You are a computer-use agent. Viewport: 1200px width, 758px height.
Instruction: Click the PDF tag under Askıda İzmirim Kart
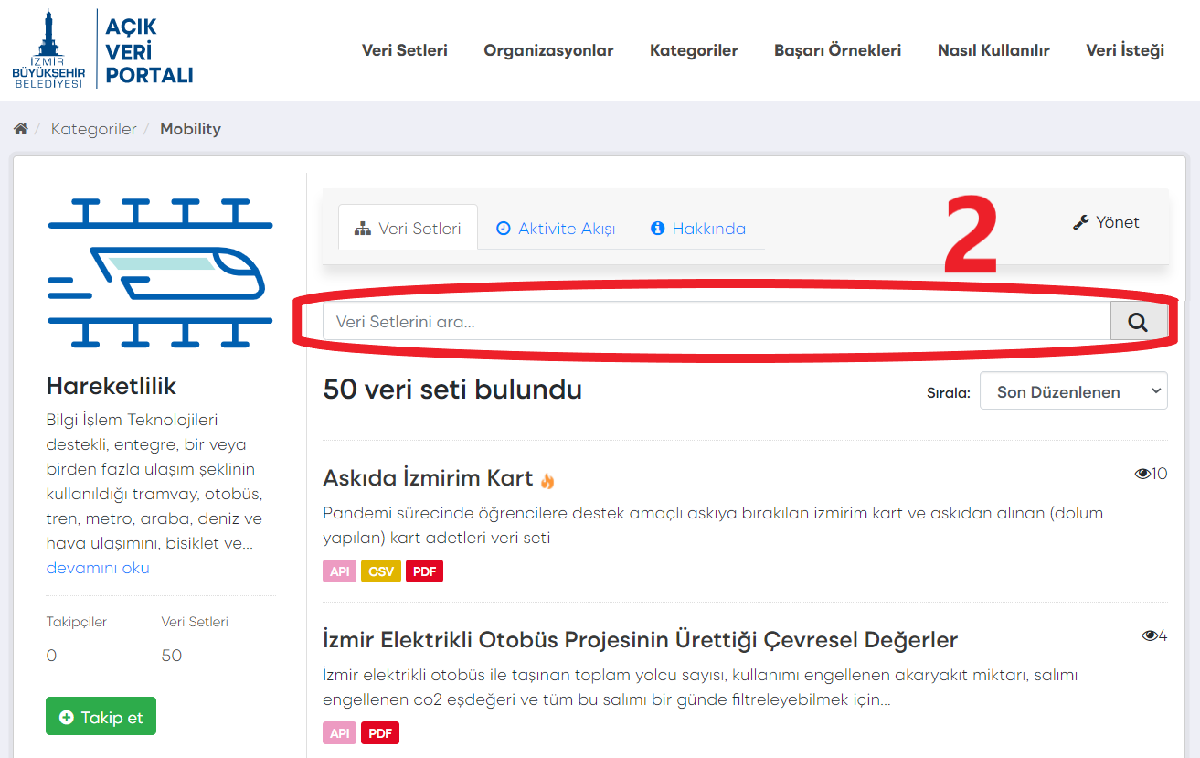[x=424, y=571]
